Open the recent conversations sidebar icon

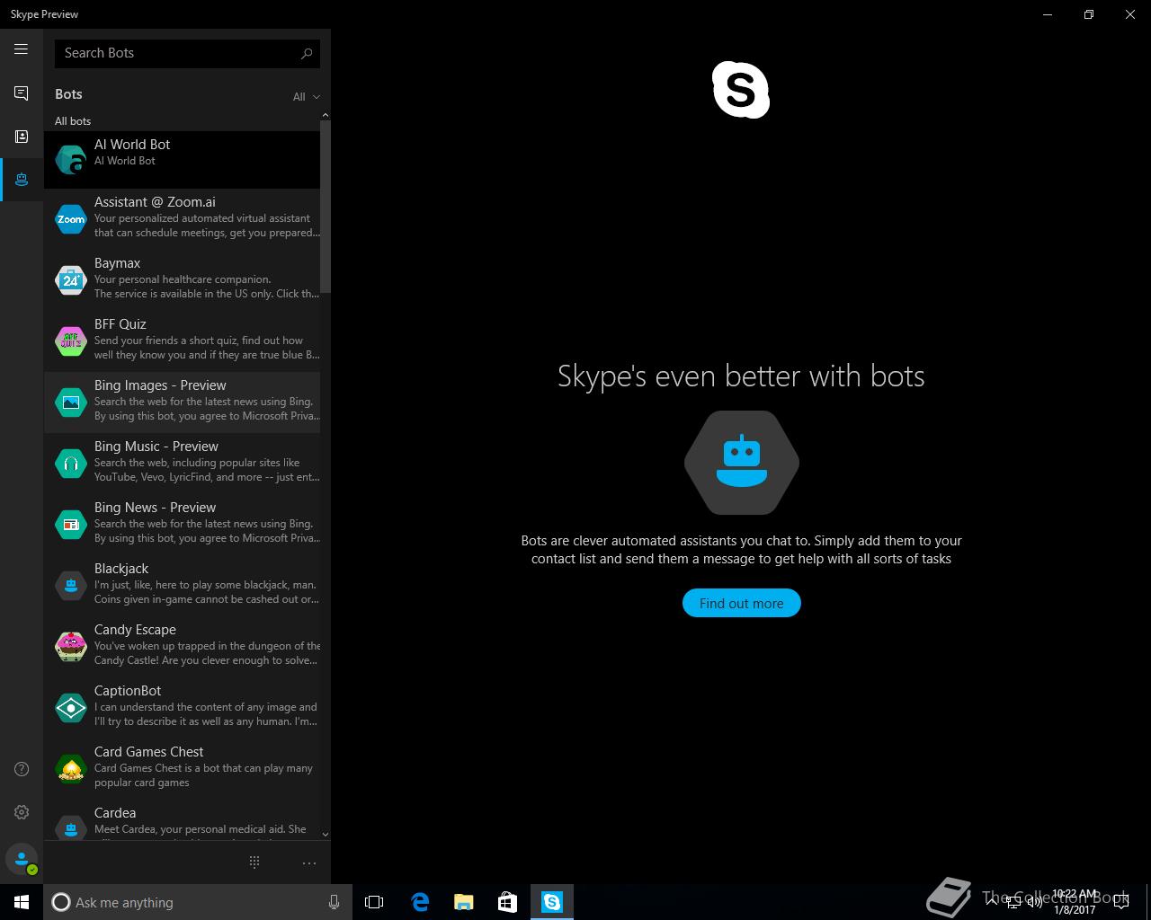[x=22, y=93]
